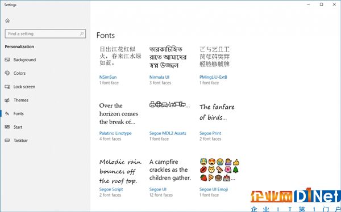
Task: Maximize the Settings window
Action: (x=322, y=5)
